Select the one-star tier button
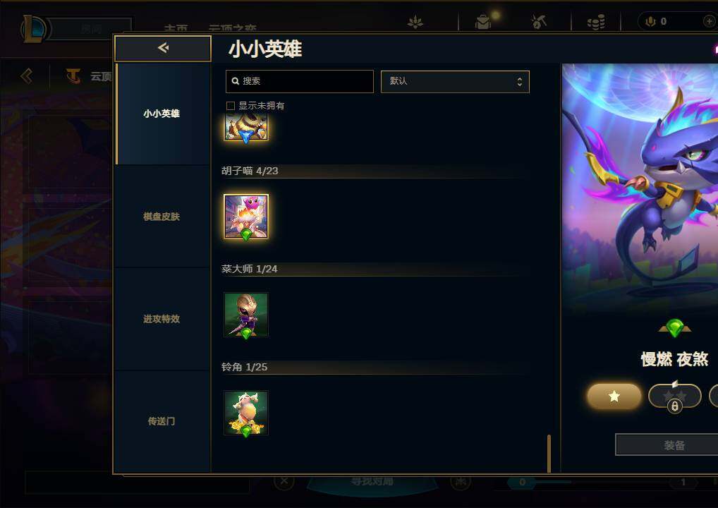 pos(614,396)
